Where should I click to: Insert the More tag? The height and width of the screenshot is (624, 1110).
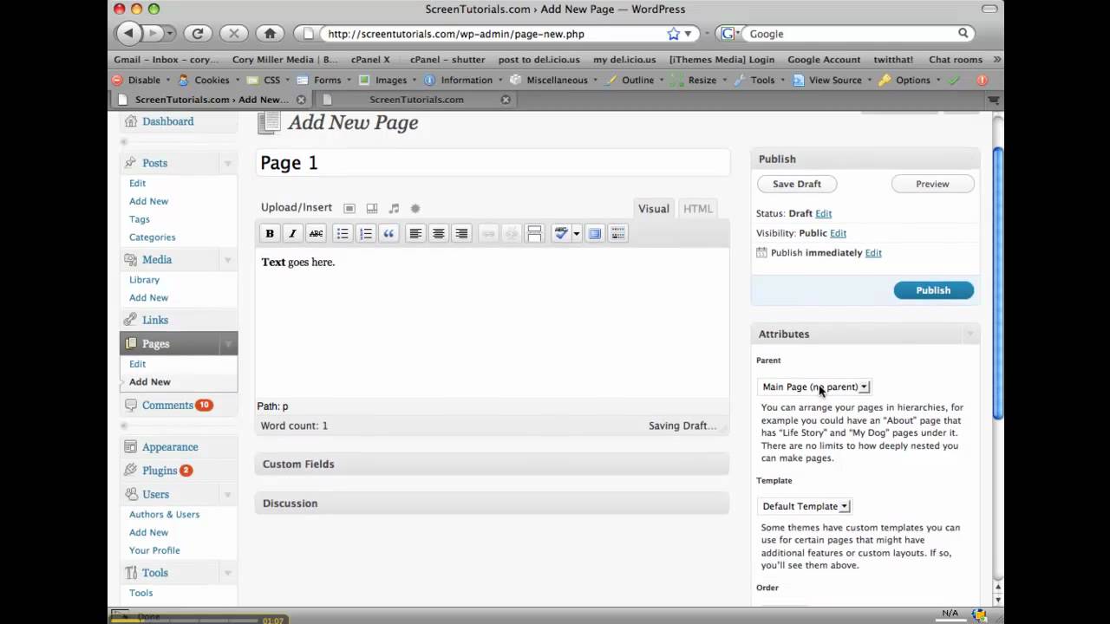[x=534, y=233]
